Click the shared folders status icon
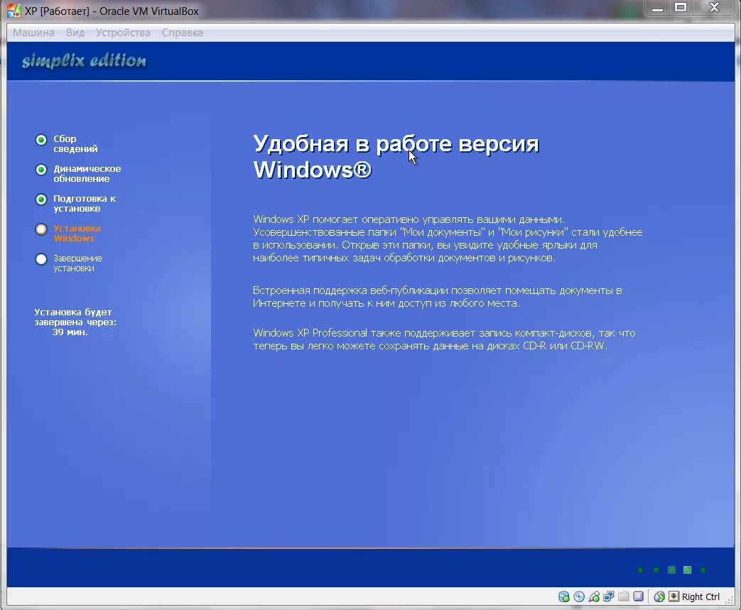741x610 pixels. coord(623,597)
